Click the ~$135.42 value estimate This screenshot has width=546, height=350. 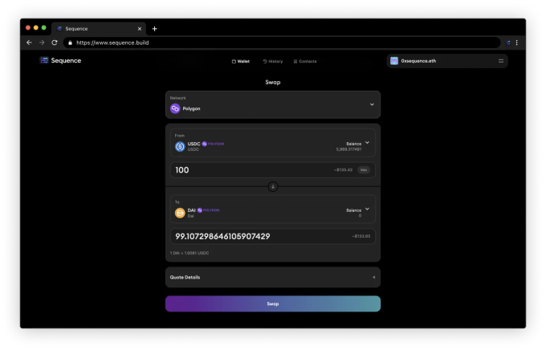point(344,170)
